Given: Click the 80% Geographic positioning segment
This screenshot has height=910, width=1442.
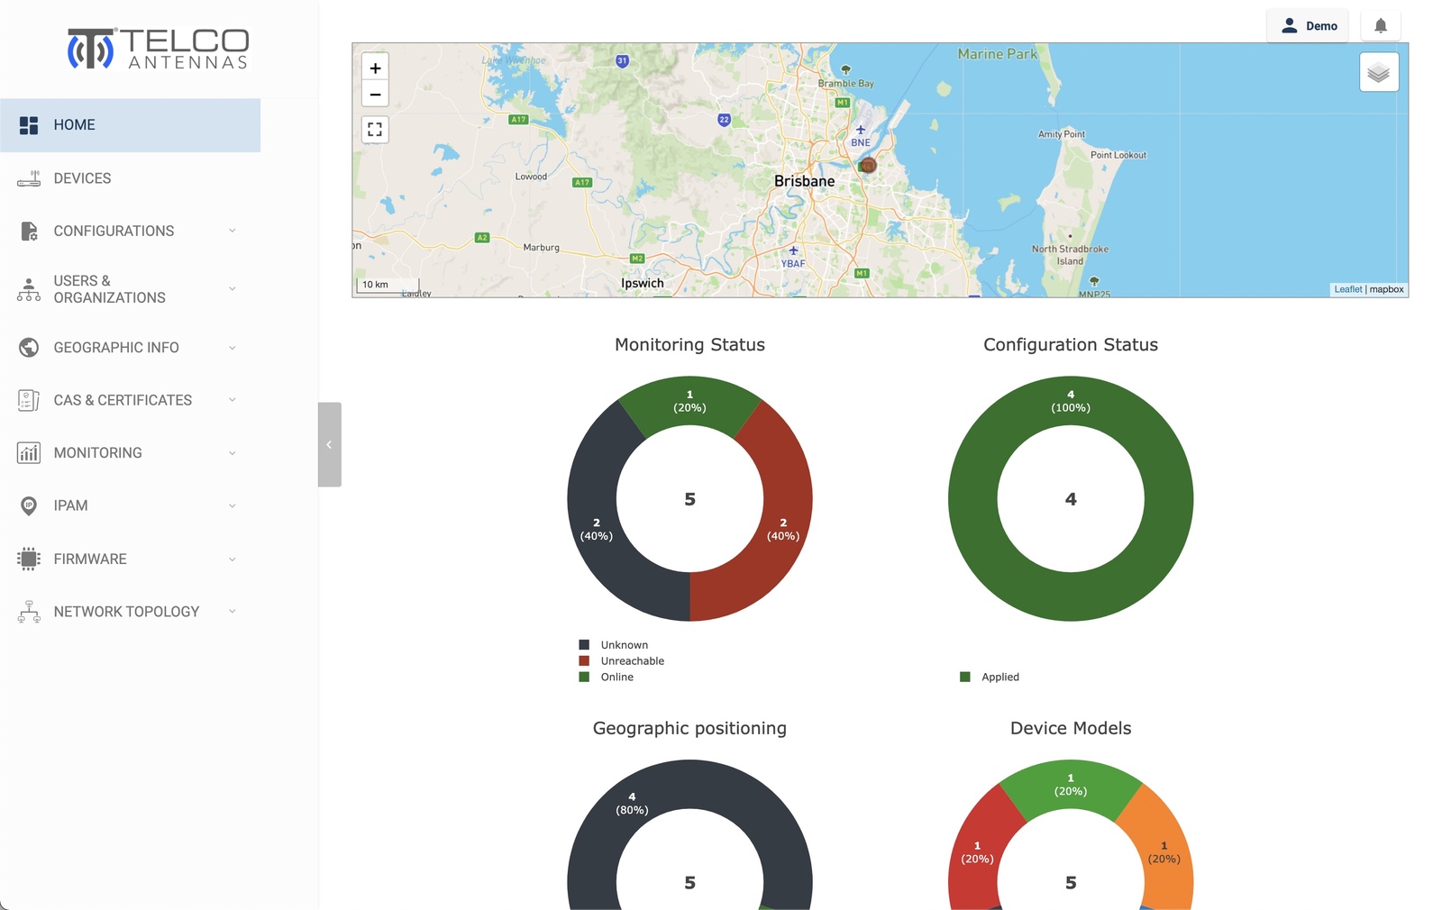Looking at the screenshot, I should [631, 805].
